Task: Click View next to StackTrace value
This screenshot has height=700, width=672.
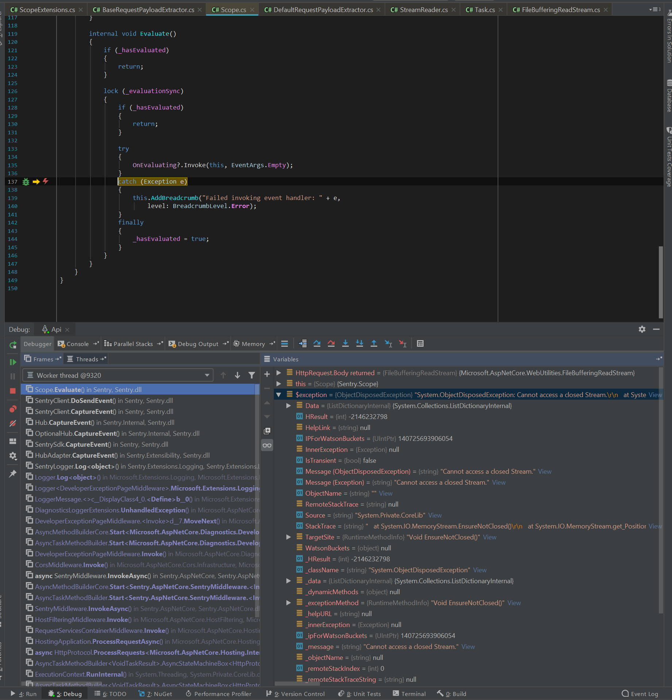Action: [x=655, y=526]
